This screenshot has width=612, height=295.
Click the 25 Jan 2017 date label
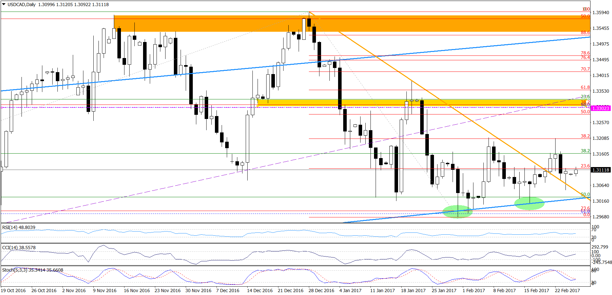click(444, 291)
